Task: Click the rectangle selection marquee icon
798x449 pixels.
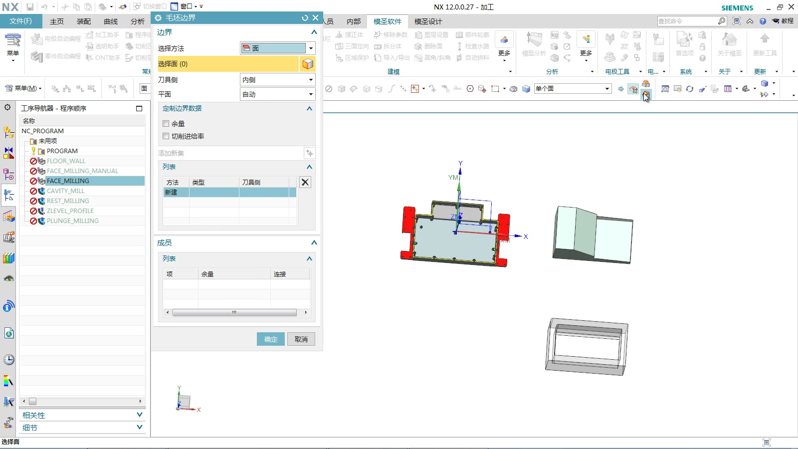Action: [495, 89]
